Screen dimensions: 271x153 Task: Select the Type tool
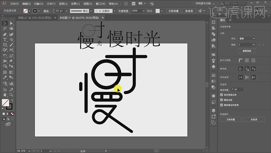coord(5,40)
